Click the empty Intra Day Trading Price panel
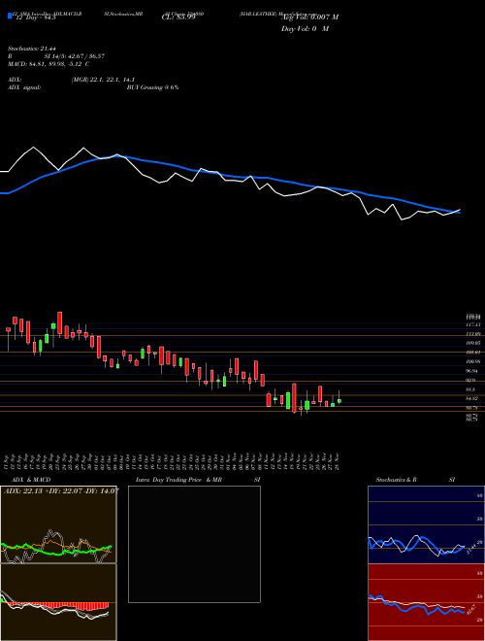 click(194, 544)
